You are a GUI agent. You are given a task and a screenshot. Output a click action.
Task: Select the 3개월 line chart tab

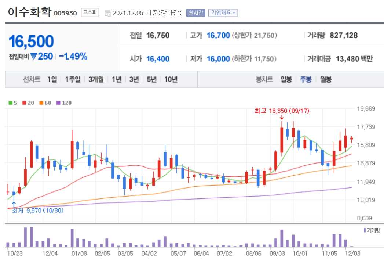point(96,79)
